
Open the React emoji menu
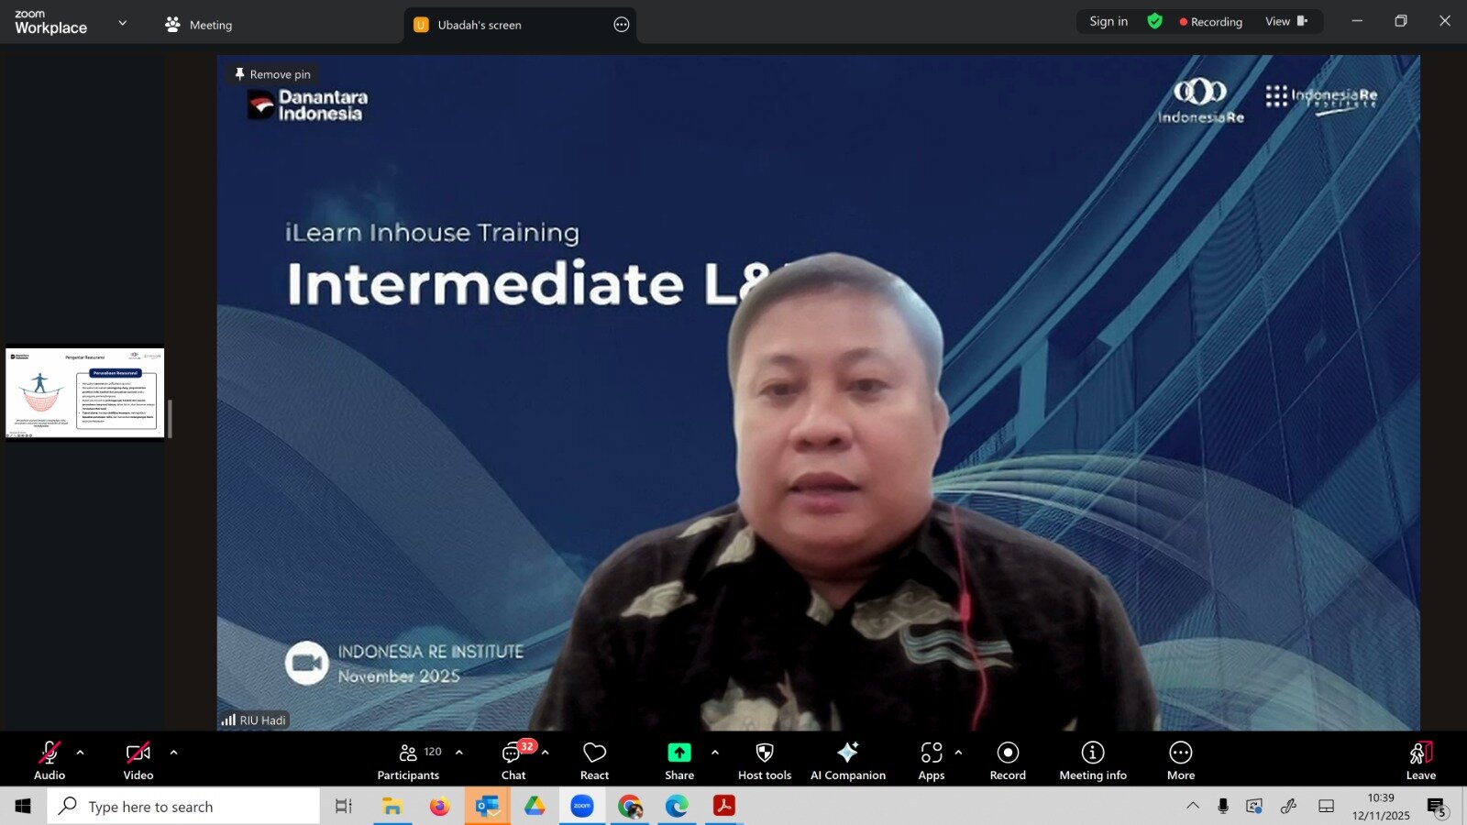594,761
